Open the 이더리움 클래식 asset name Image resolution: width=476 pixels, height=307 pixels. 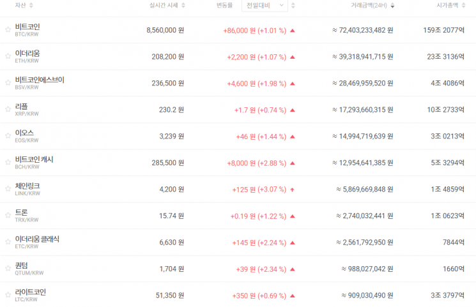[37, 239]
